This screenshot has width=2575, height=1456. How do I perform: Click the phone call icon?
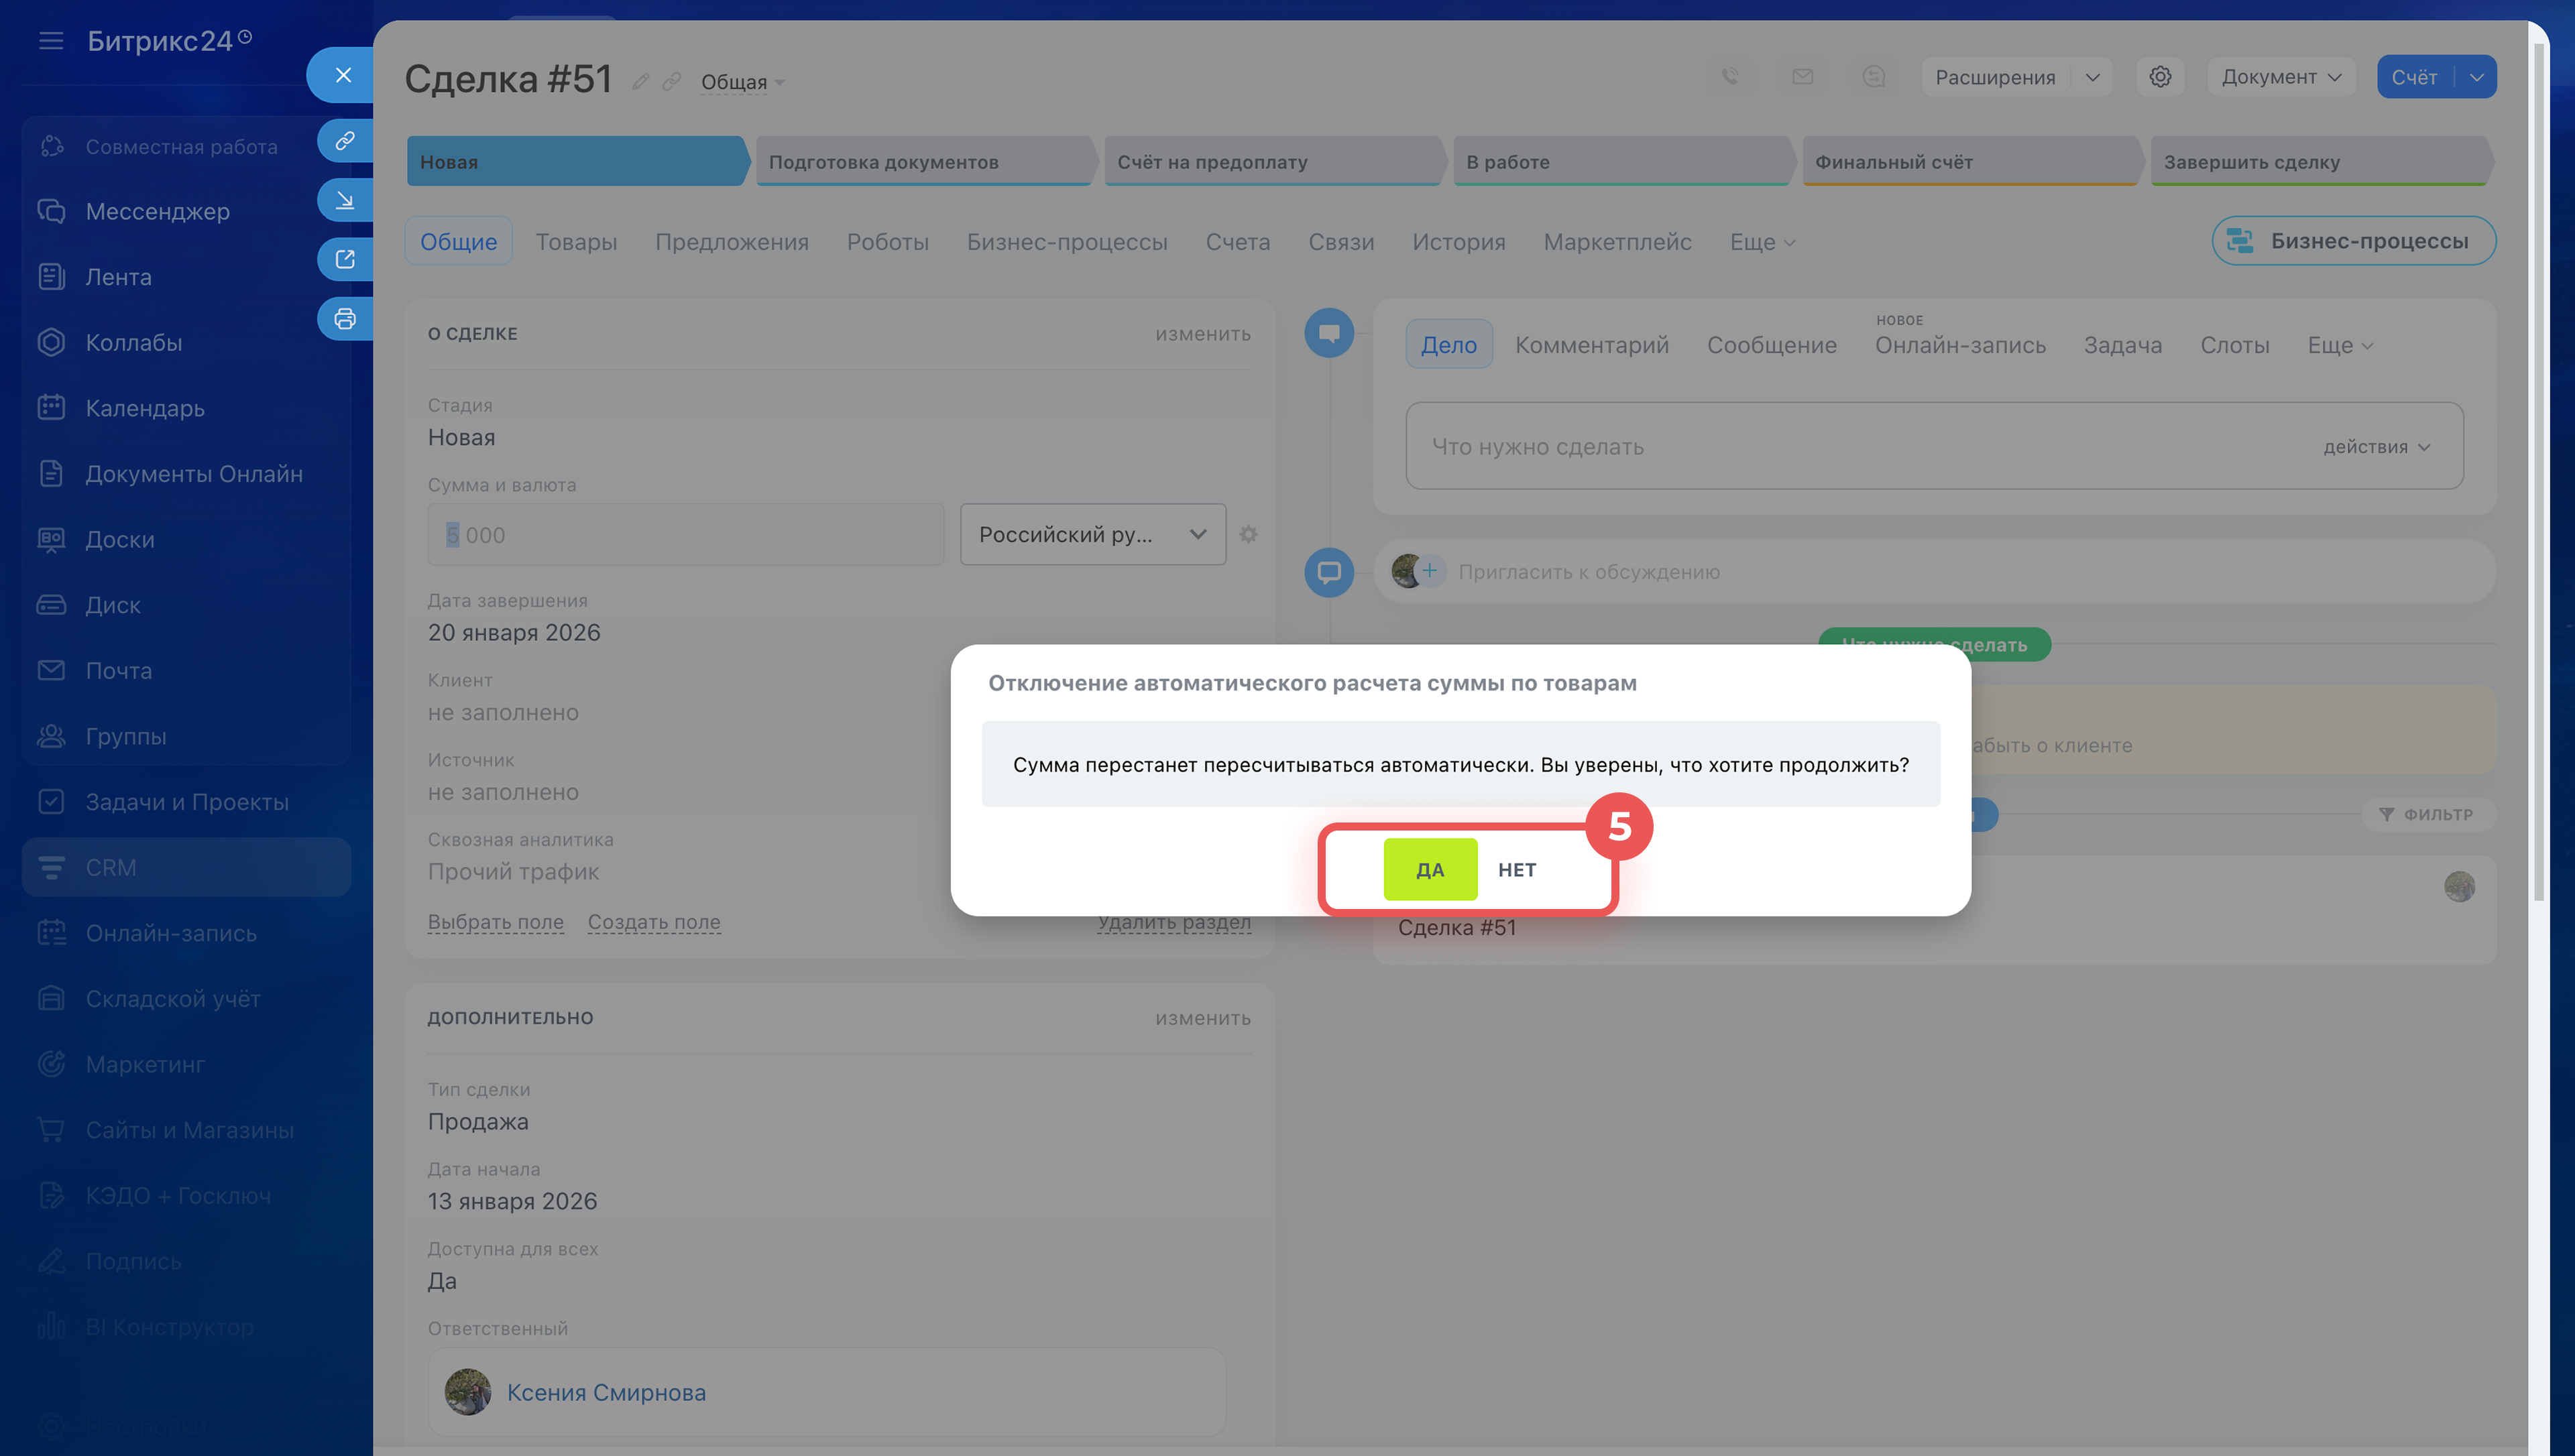point(1730,77)
